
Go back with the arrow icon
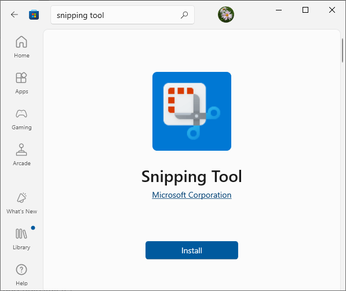pos(14,15)
